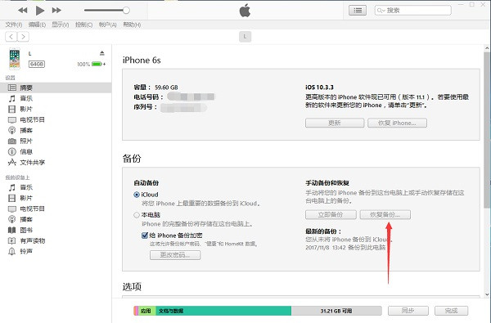This screenshot has width=491, height=323.
Task: Click the 同步 button
Action: (408, 311)
